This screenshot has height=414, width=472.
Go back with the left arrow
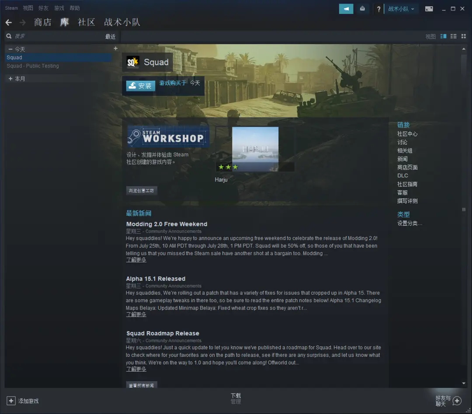tap(9, 22)
